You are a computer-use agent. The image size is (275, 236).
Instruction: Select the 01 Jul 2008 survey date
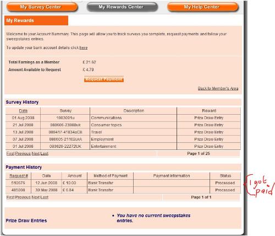23,147
